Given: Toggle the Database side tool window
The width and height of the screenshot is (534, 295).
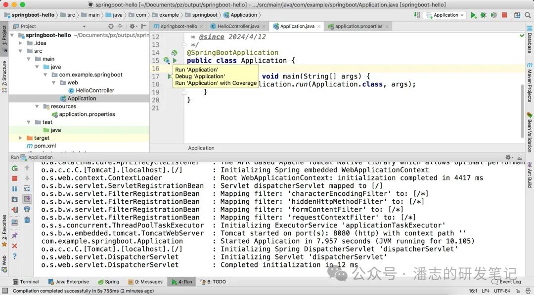Looking at the screenshot, I should tap(530, 39).
